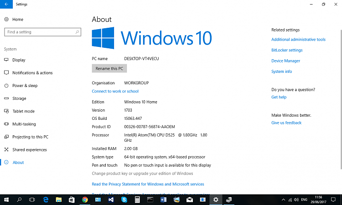Open Command Prompt from taskbar
Screen dimensions: 342x205
[x=150, y=200]
